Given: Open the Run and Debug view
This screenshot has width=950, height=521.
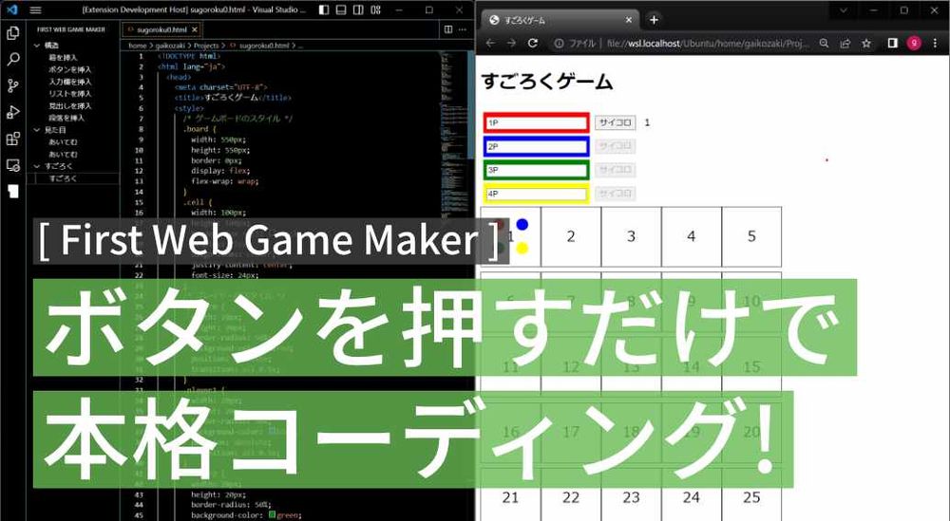Looking at the screenshot, I should coord(13,112).
